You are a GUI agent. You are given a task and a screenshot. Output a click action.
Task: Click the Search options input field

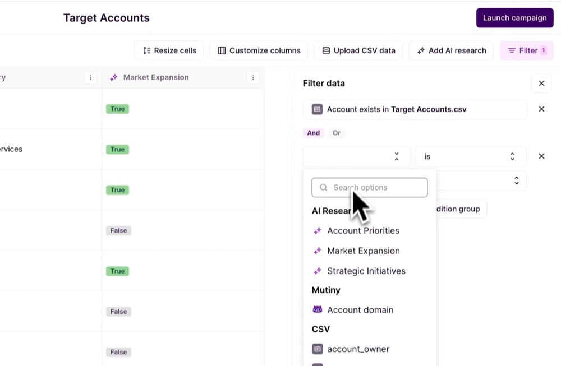pos(376,188)
